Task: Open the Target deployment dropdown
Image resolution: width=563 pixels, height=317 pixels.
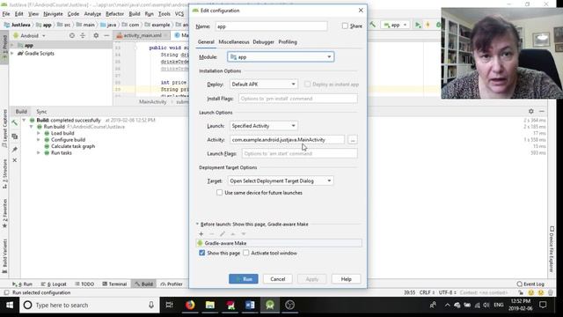Action: [281, 181]
